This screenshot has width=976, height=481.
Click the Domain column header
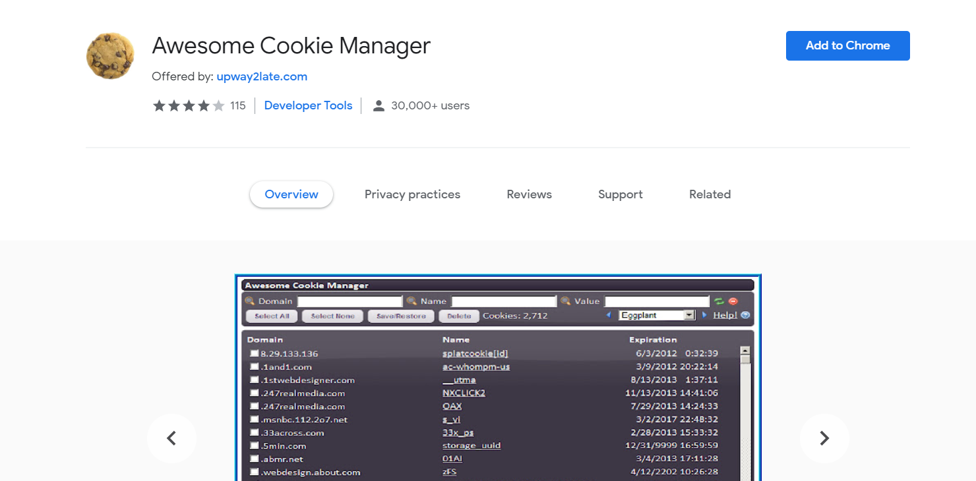pyautogui.click(x=265, y=340)
